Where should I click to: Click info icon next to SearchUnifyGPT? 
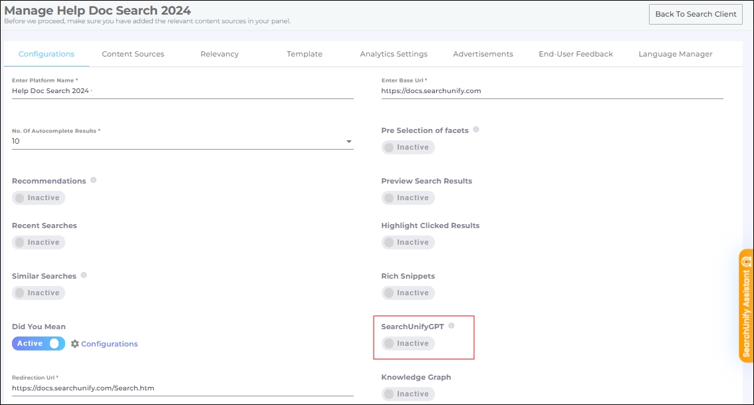tap(451, 326)
